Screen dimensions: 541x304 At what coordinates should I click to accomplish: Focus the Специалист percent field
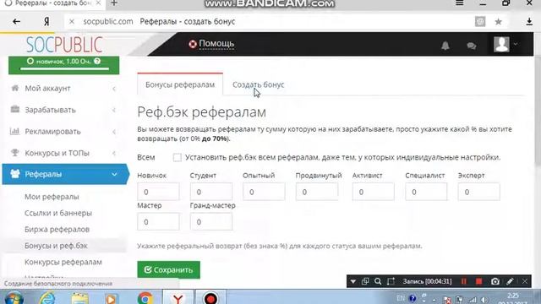[x=426, y=192]
